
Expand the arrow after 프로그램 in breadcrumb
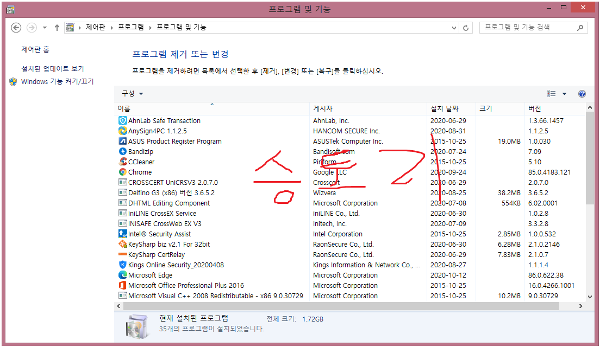coord(151,28)
